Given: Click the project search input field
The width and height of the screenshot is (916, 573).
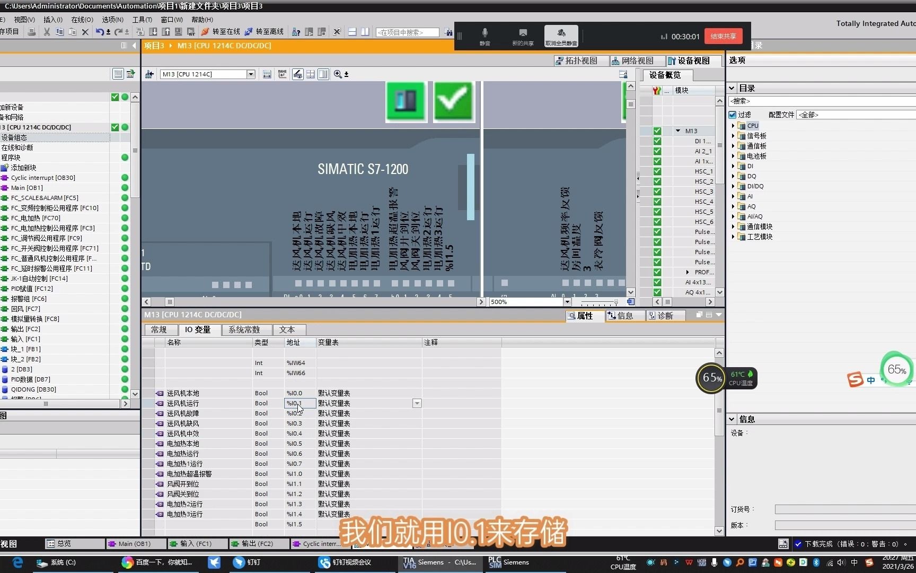Looking at the screenshot, I should 407,32.
